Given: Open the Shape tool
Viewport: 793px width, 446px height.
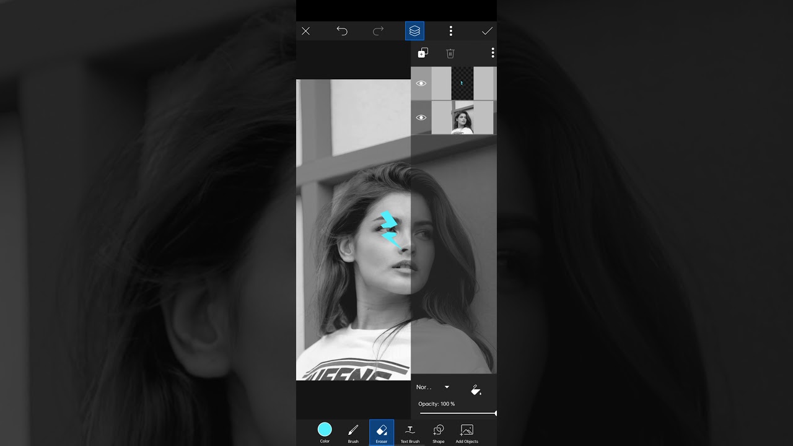Looking at the screenshot, I should click(439, 432).
